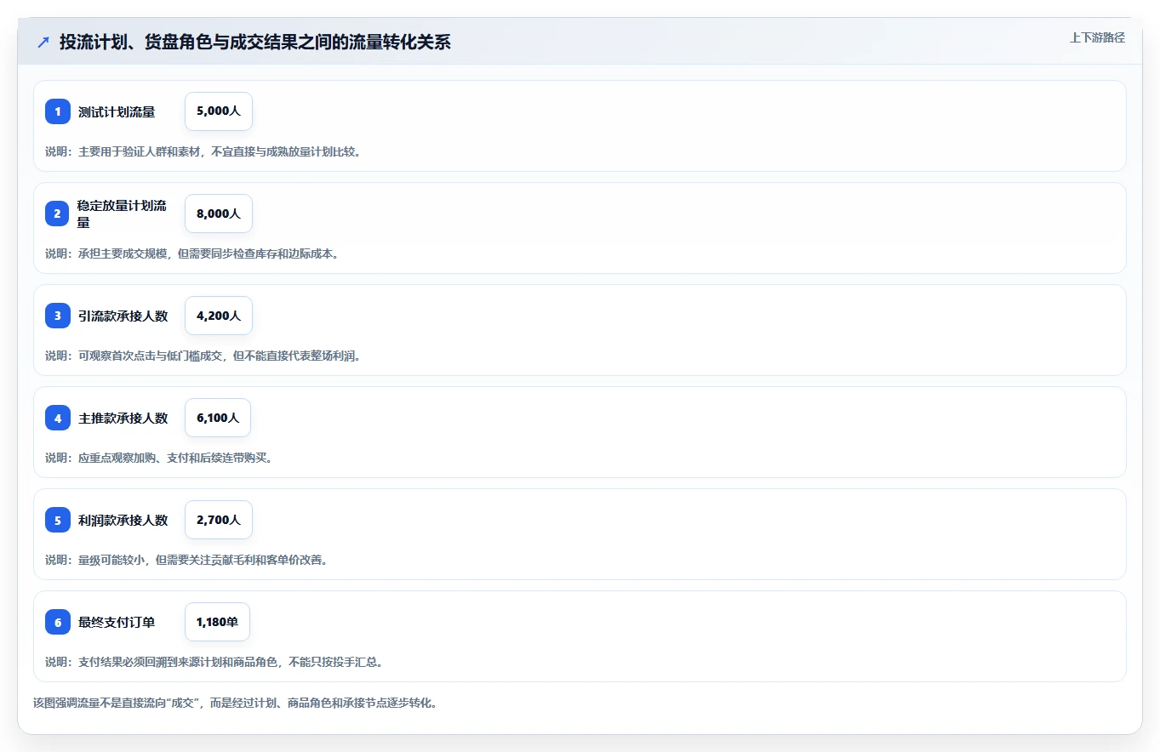
Task: Click the 稳定放量计划流量 label
Action: tap(123, 214)
